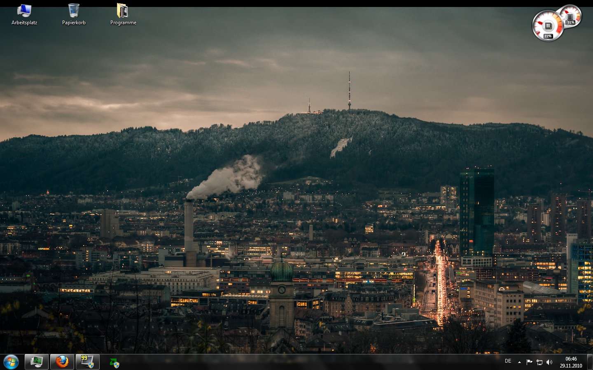This screenshot has width=593, height=370.
Task: Click the Show Desktop button
Action: coord(590,362)
